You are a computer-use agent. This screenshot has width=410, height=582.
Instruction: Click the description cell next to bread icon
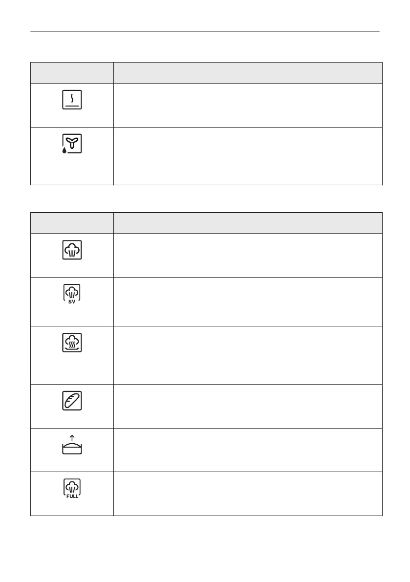(247, 406)
